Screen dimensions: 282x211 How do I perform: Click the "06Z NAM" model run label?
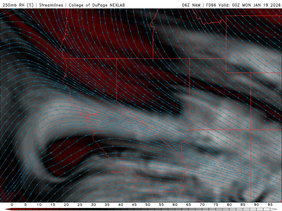[191, 5]
